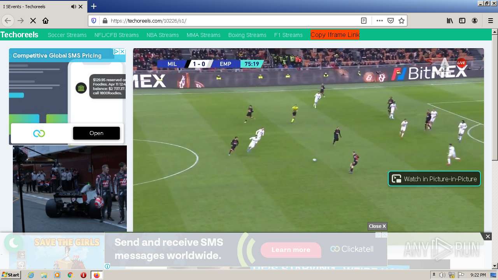Open Firefox account menu
This screenshot has height=280, width=498.
pos(475,21)
